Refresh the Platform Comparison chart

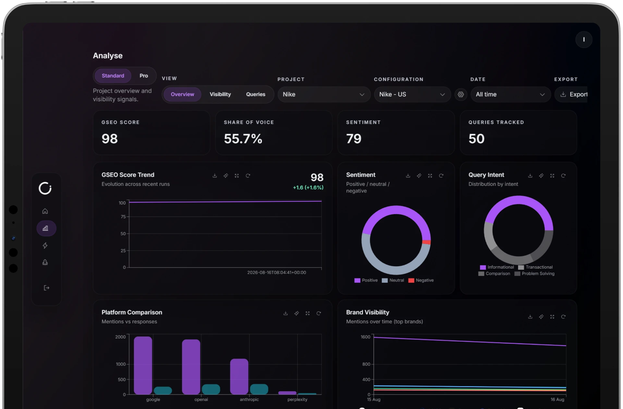pos(319,313)
